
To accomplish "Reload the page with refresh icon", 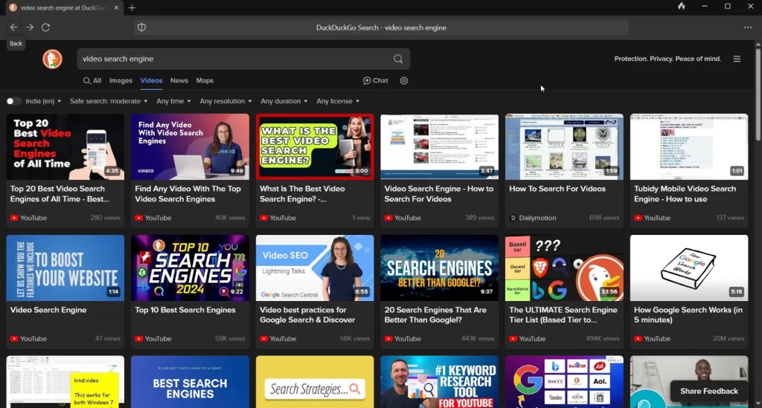I will click(45, 27).
